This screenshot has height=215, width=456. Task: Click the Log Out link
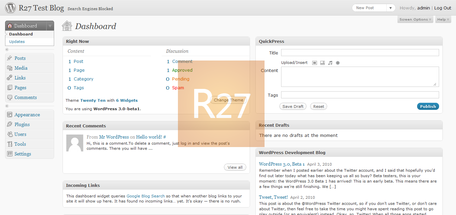tap(443, 8)
